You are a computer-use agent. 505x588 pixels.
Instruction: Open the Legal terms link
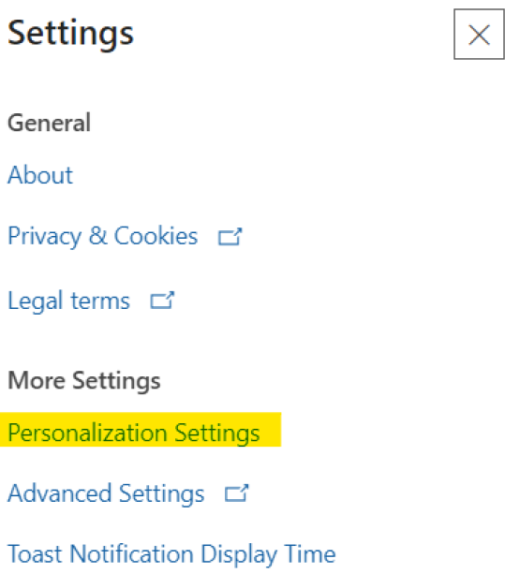68,301
